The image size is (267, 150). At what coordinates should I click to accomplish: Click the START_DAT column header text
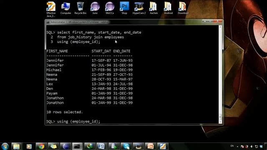tap(101, 51)
